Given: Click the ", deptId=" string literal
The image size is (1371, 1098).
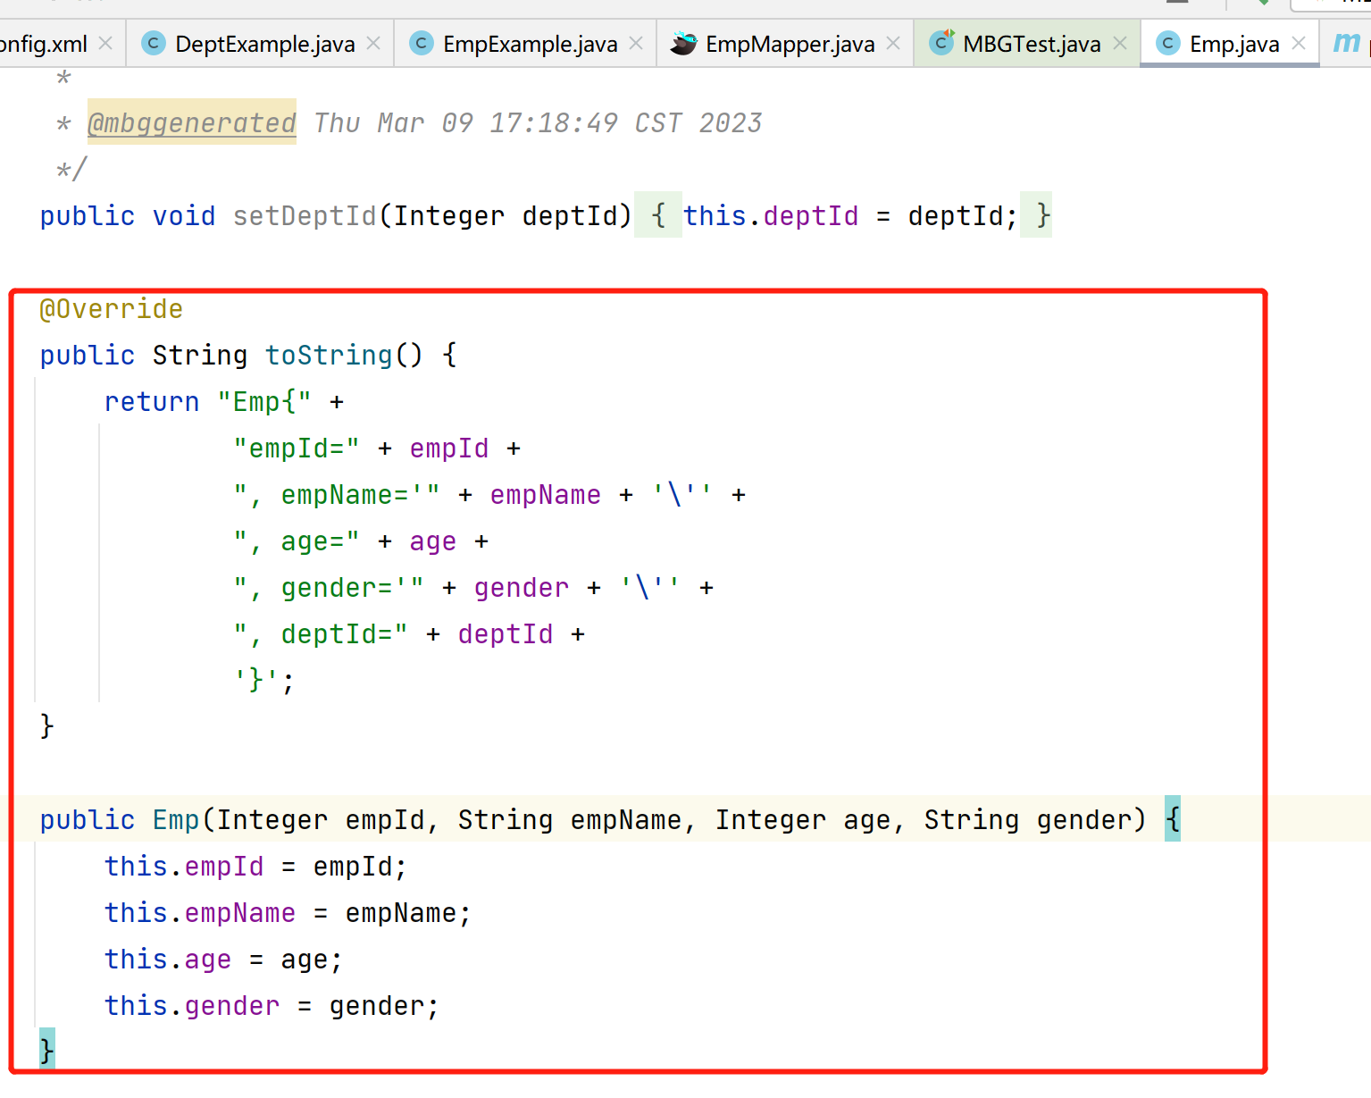Looking at the screenshot, I should coord(321,634).
